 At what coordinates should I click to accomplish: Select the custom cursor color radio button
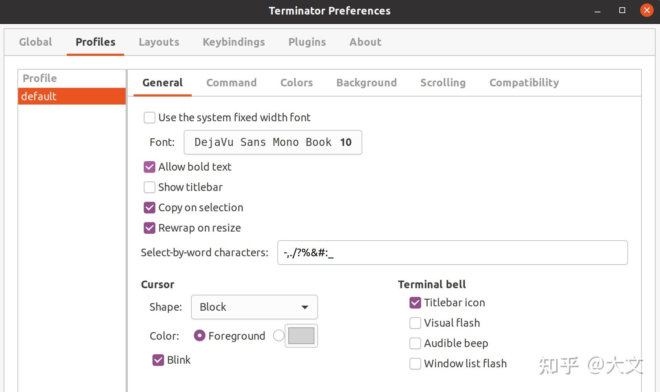[x=278, y=336]
